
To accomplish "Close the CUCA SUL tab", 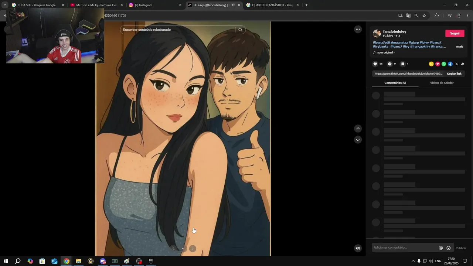I will 63,5.
